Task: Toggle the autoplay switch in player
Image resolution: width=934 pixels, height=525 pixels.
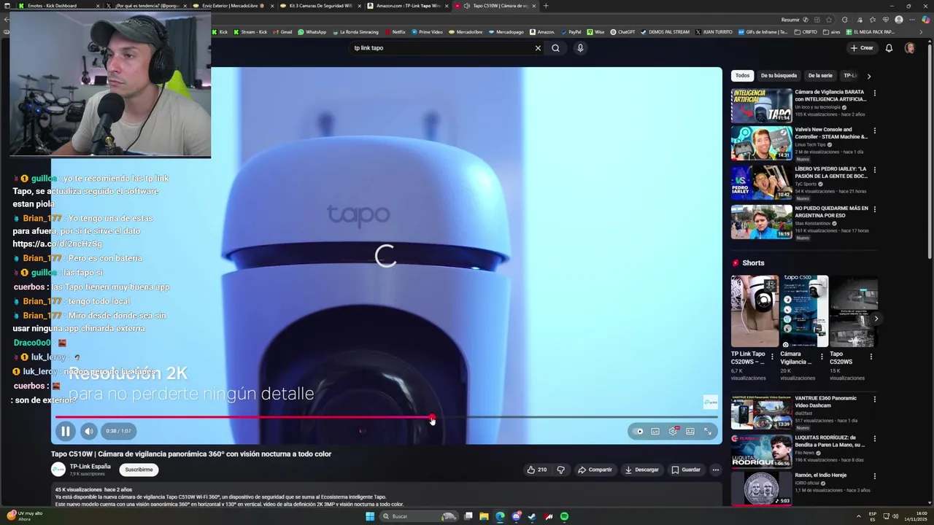Action: [x=638, y=431]
